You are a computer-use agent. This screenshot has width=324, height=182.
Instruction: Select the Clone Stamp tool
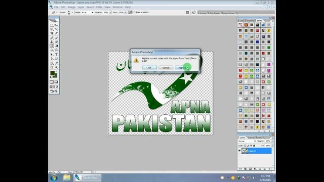coord(52,42)
